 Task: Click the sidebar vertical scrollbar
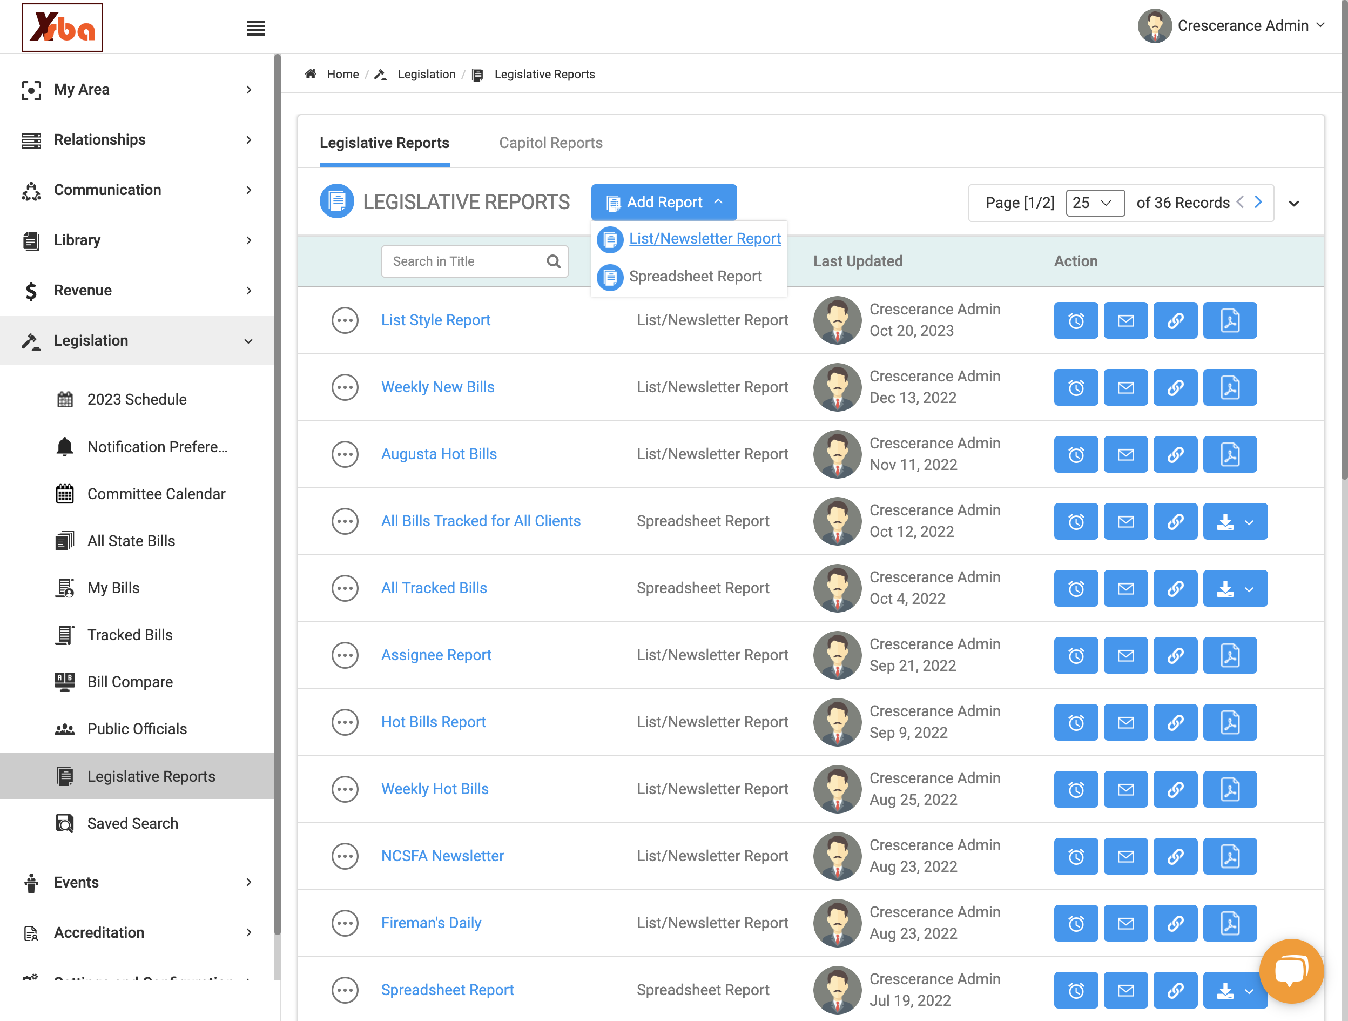point(277,494)
